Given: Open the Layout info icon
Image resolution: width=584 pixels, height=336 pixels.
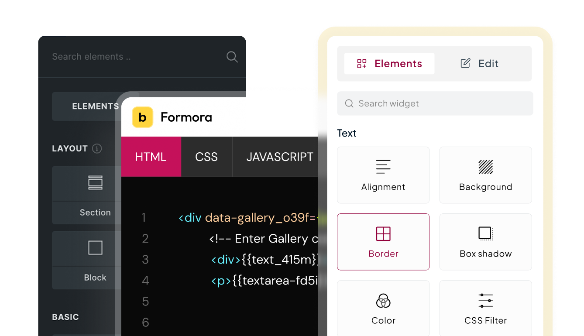Looking at the screenshot, I should (97, 148).
